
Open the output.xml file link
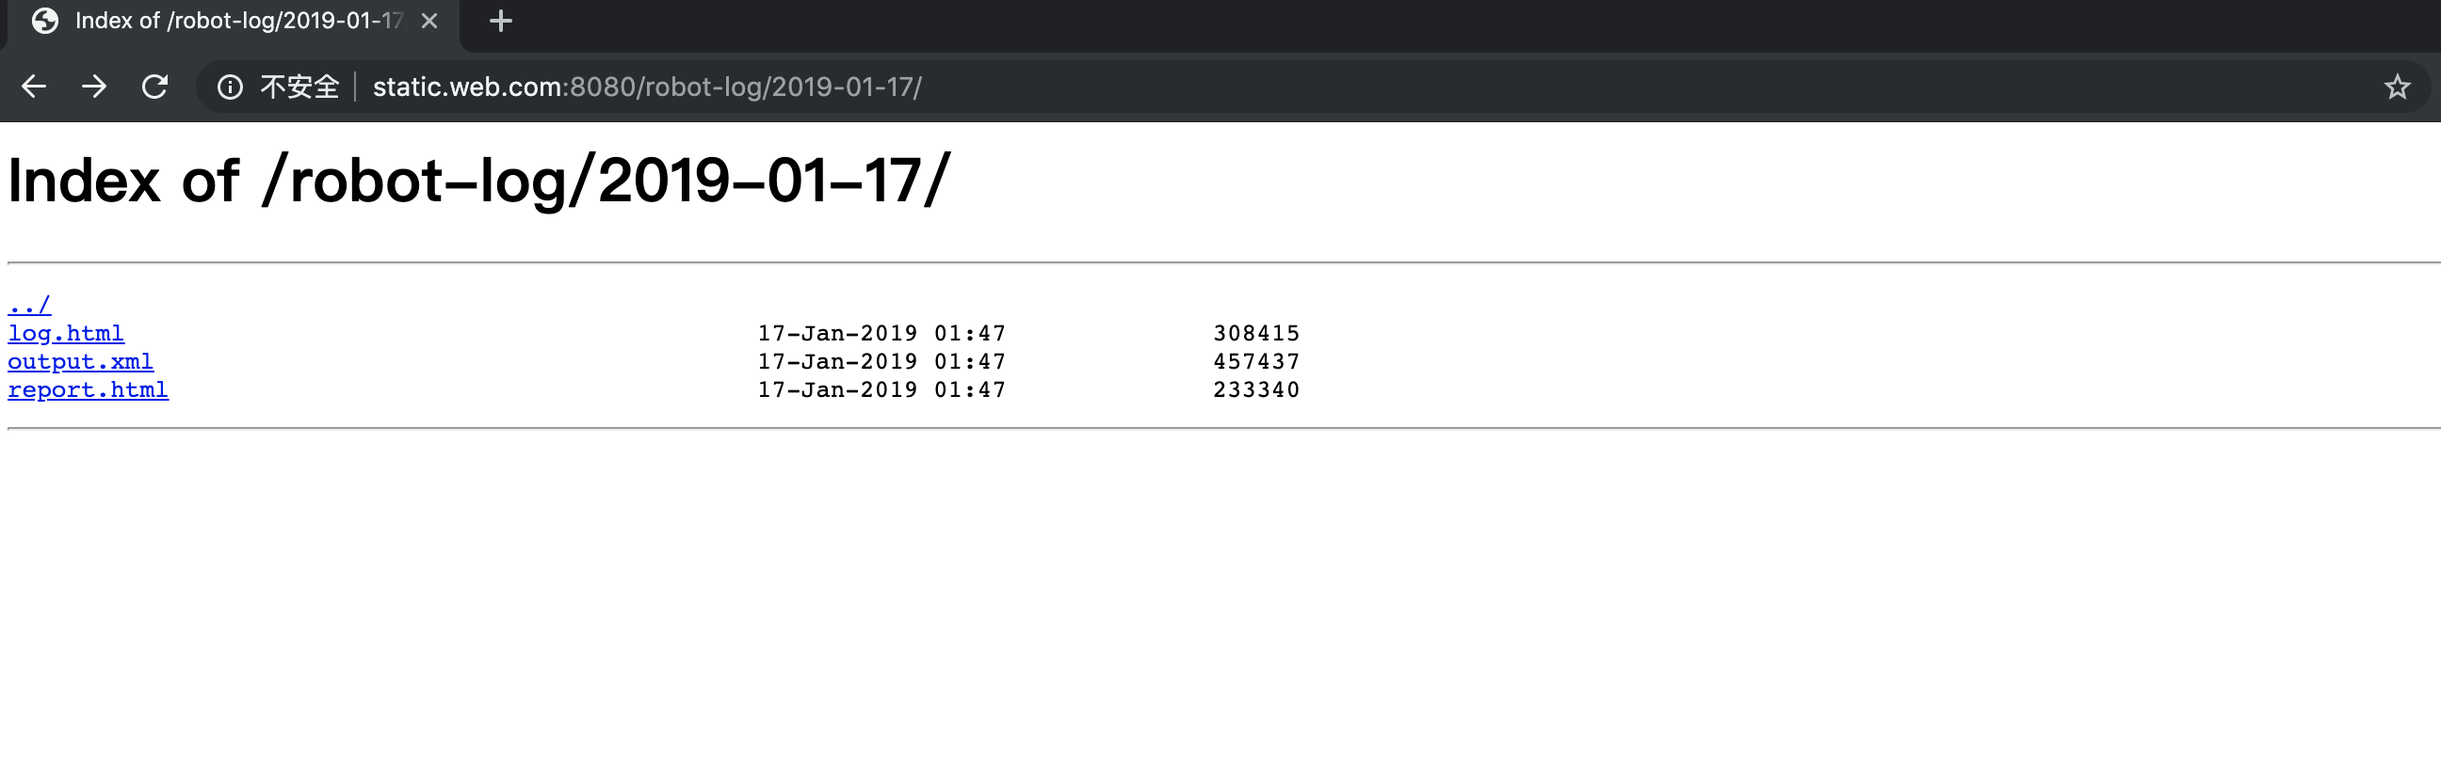pos(81,361)
